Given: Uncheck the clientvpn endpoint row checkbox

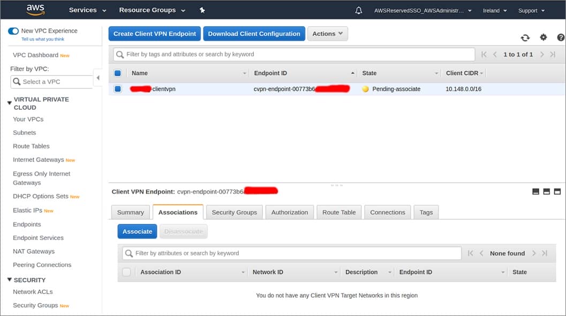Looking at the screenshot, I should click(118, 89).
